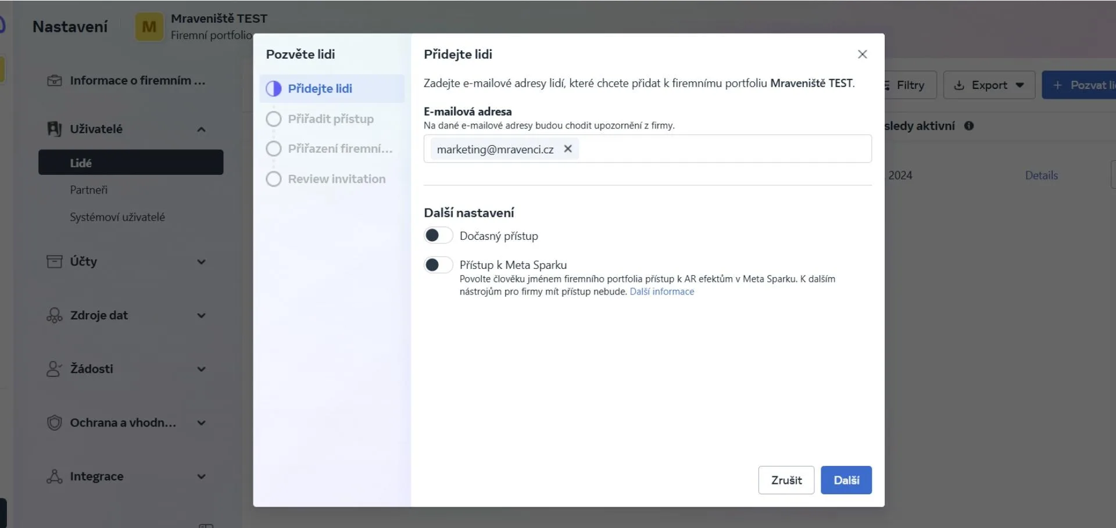Expand Ochrana a vhodnost chevron
The height and width of the screenshot is (528, 1116).
coord(201,423)
